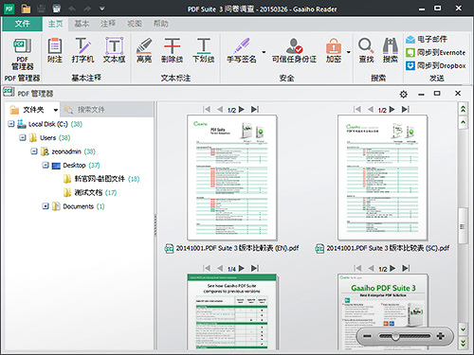Viewport: 474px width, 355px height.
Task: Collapse the Desktop tree node
Action: (46, 165)
